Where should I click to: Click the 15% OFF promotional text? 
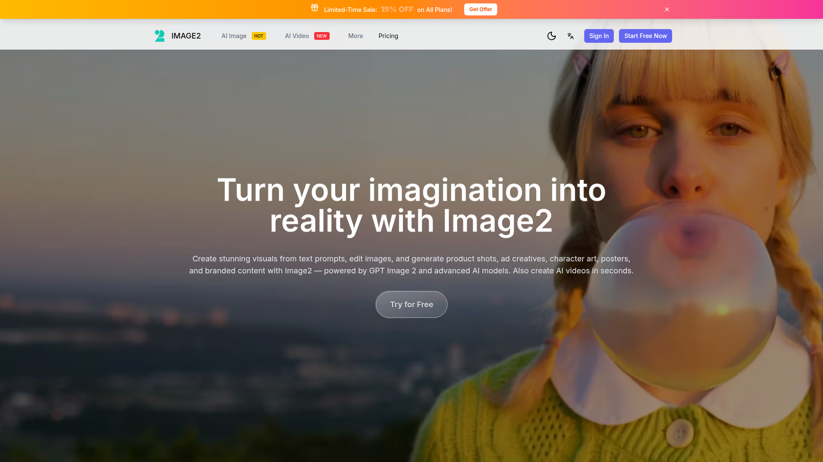[397, 9]
